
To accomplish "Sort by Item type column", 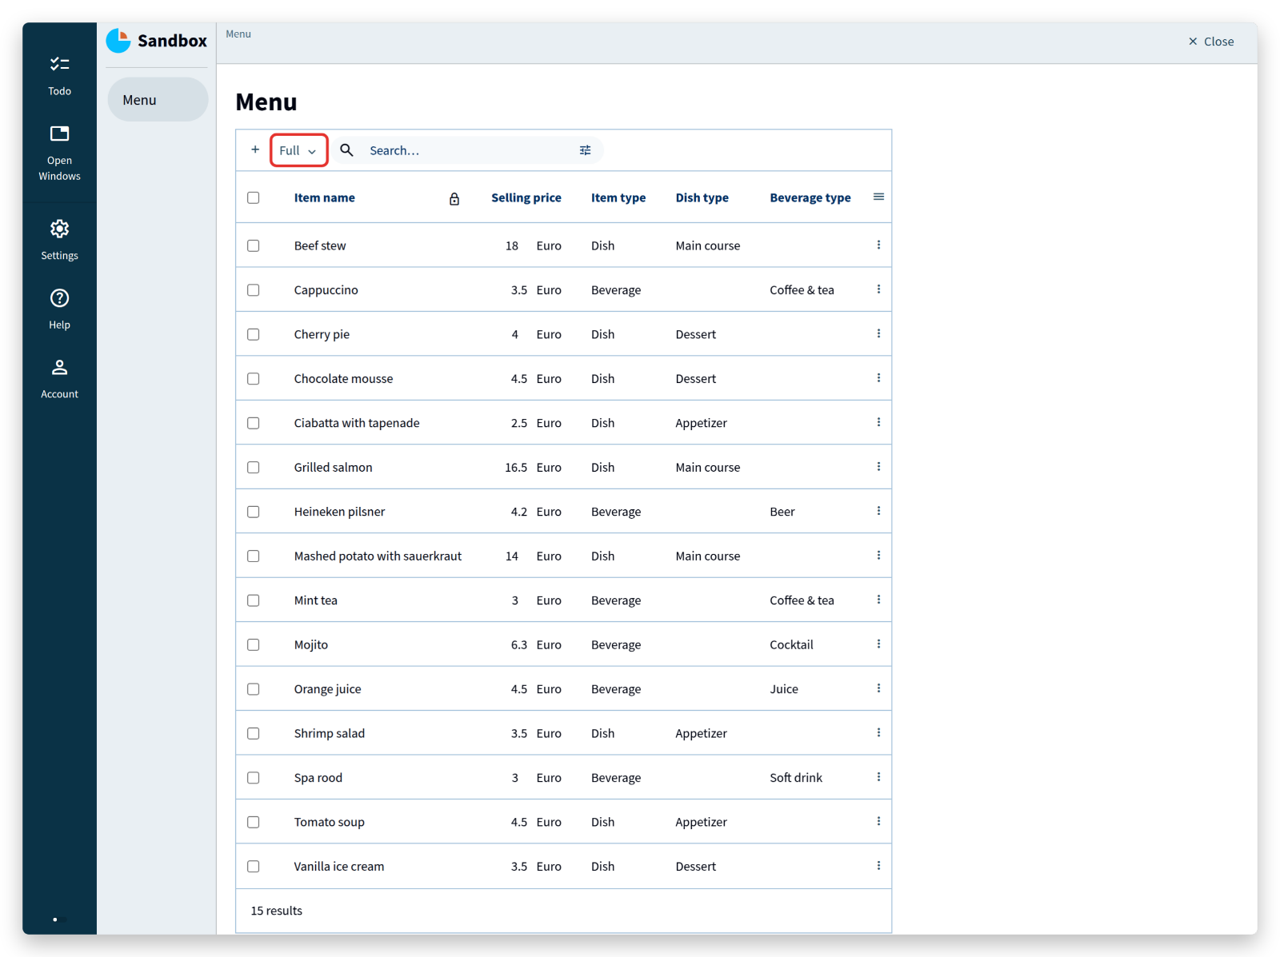I will [x=618, y=198].
